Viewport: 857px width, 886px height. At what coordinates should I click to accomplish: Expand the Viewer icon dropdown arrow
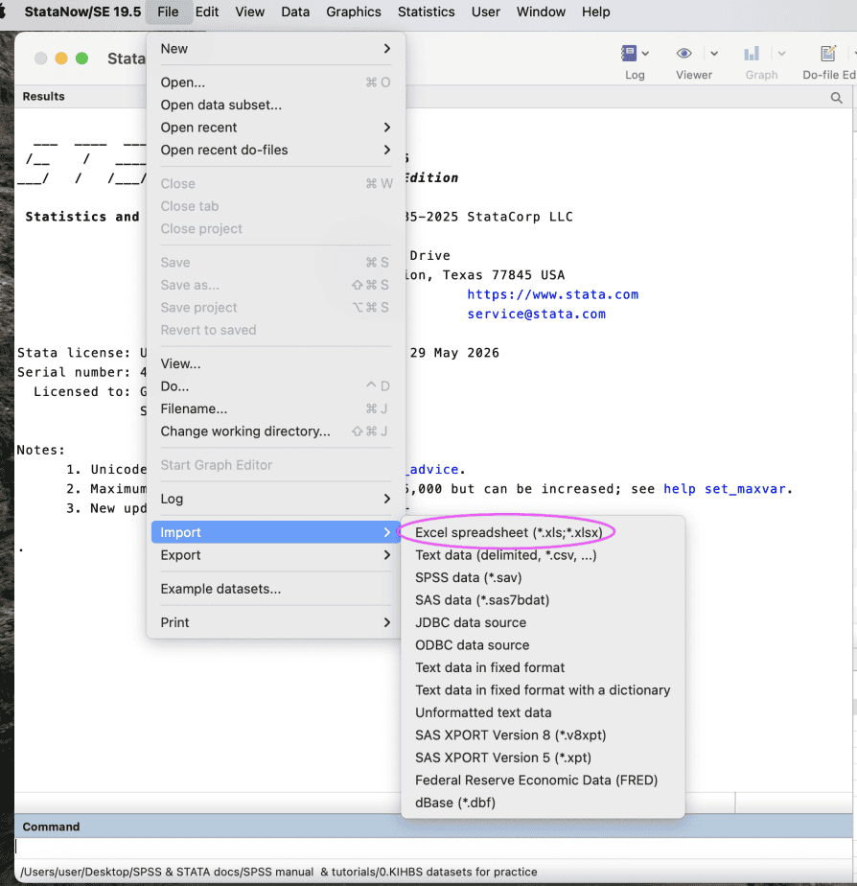714,54
